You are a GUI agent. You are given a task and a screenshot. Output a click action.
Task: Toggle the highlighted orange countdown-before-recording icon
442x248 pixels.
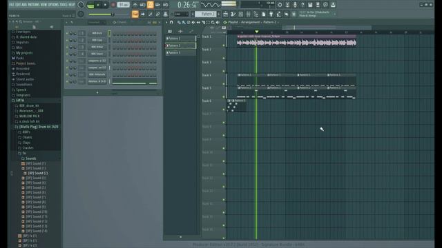pos(150,5)
